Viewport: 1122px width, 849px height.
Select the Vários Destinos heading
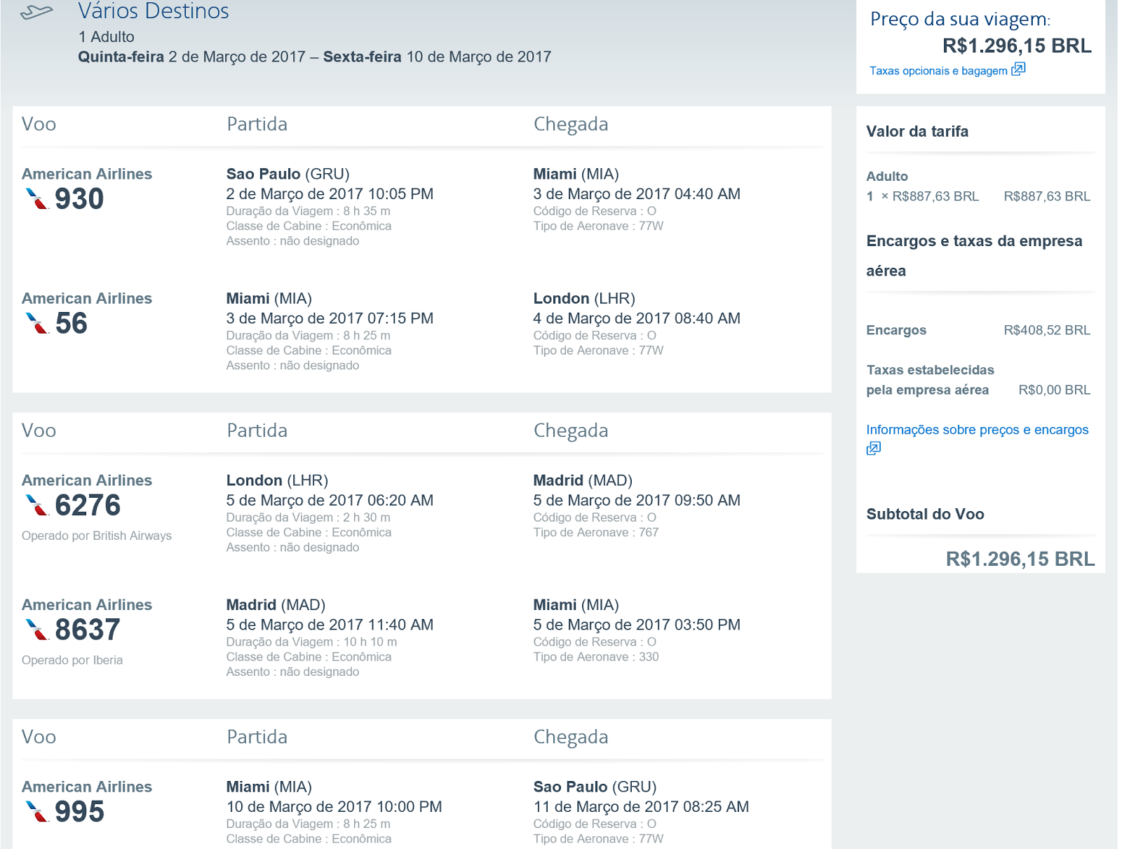tap(154, 11)
